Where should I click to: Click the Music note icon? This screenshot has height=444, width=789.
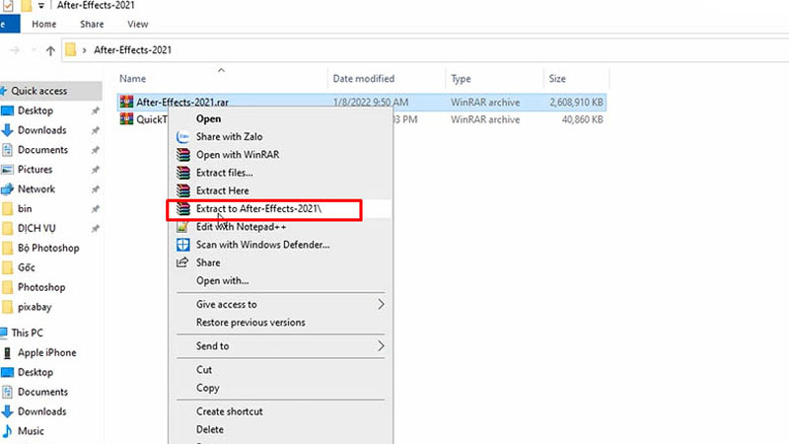coord(7,431)
